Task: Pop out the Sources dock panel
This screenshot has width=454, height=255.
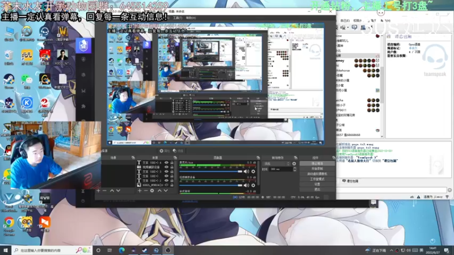Action: 175,158
